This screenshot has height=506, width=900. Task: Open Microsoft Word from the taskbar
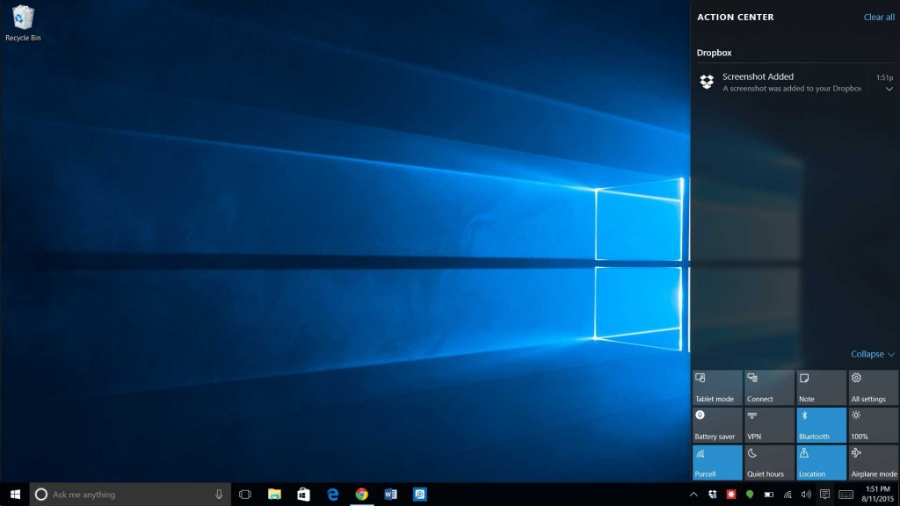(390, 494)
